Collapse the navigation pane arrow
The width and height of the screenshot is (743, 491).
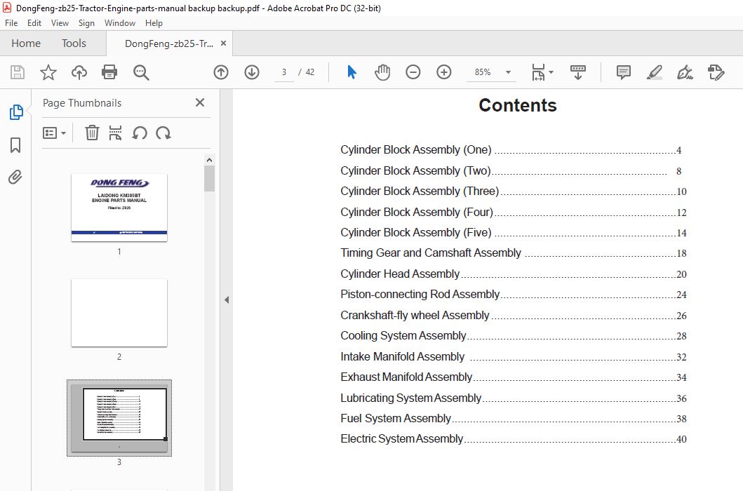(227, 300)
